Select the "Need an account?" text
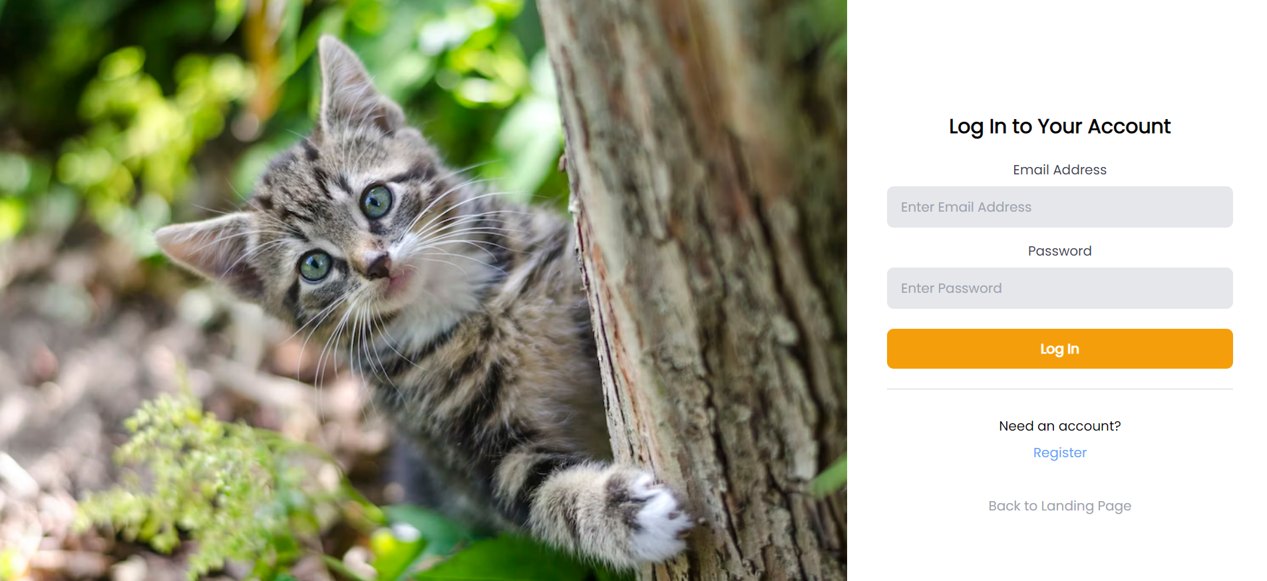 (x=1059, y=426)
